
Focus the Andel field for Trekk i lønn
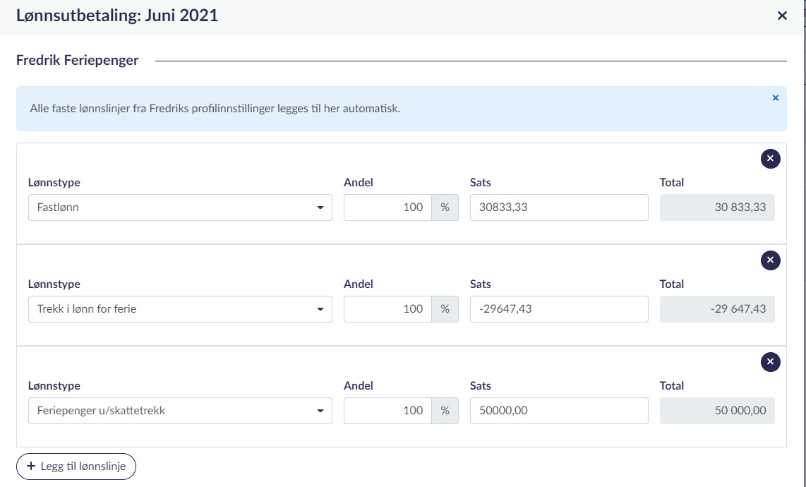coord(387,309)
